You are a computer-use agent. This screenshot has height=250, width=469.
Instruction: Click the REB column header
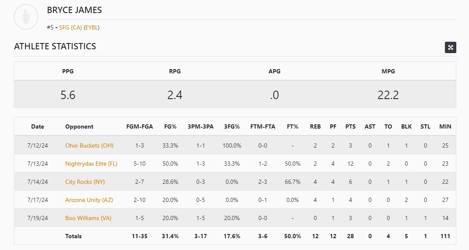click(x=315, y=126)
